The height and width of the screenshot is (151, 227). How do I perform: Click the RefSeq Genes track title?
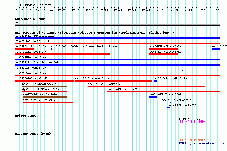26,116
